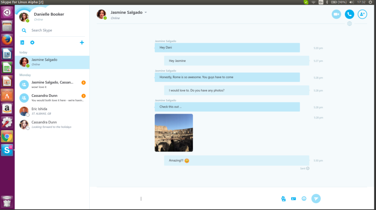Select the Eric Ishida conversation
The width and height of the screenshot is (376, 210).
pos(53,111)
